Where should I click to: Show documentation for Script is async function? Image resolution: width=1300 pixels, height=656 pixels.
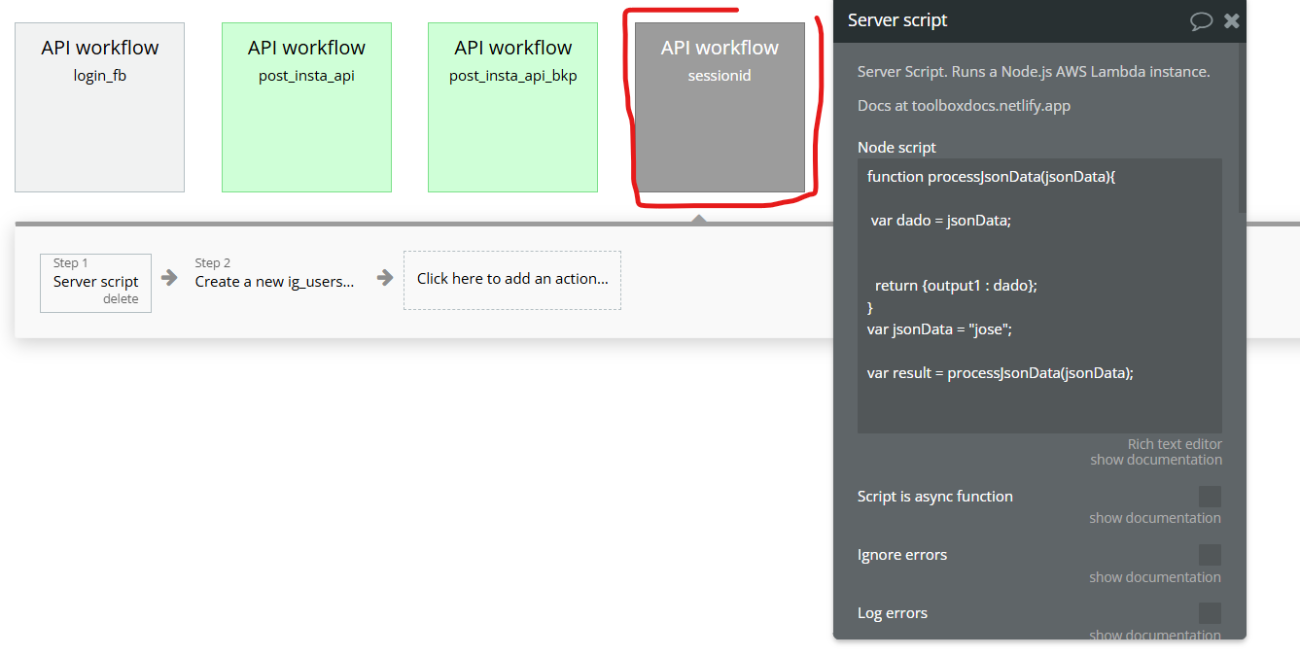click(1155, 518)
